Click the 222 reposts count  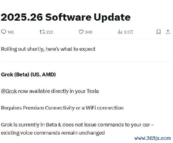point(50,32)
